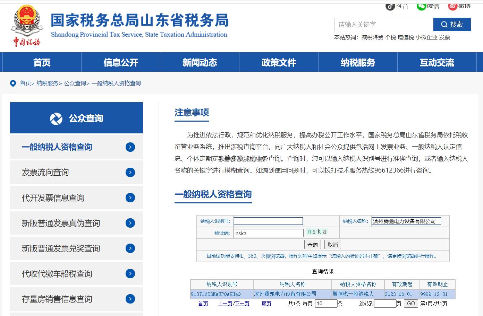Open the 互动交流 navigation tab

click(x=437, y=62)
